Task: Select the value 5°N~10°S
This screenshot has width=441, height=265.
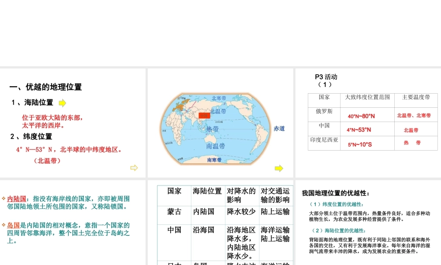Action: [x=360, y=144]
